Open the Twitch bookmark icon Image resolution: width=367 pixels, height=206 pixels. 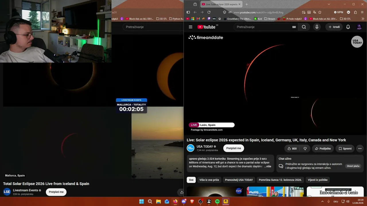pos(209,19)
